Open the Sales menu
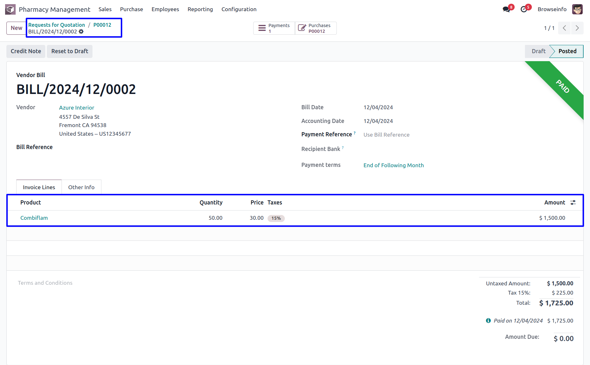Image resolution: width=590 pixels, height=365 pixels. click(x=105, y=9)
